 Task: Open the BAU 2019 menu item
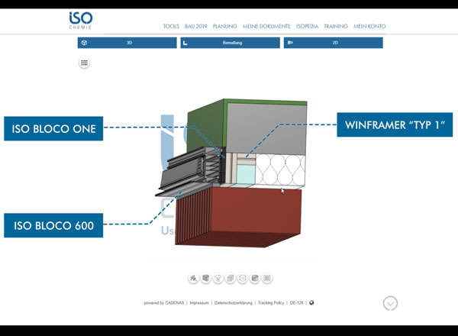click(x=195, y=26)
